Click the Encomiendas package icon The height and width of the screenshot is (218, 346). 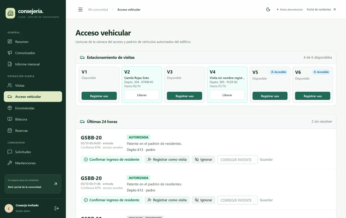pyautogui.click(x=10, y=108)
